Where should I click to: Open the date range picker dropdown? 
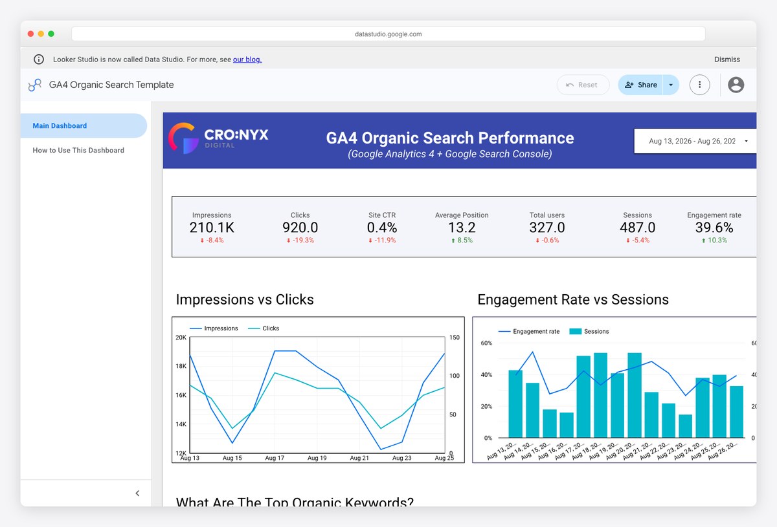(695, 140)
